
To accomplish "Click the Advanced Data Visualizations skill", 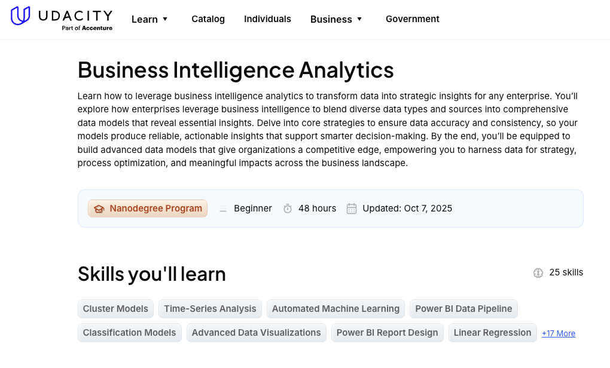I will pos(256,333).
